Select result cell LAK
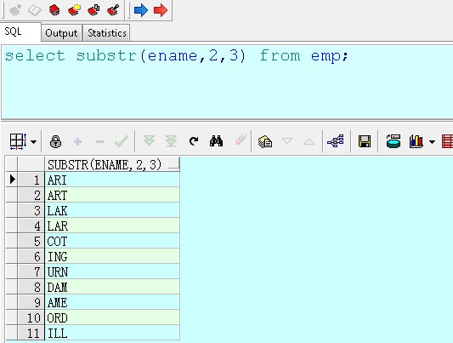 click(x=112, y=210)
